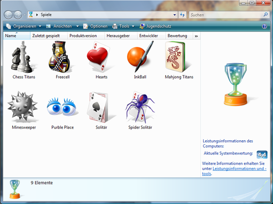The width and height of the screenshot is (273, 204).
Task: Click the Spiele breadcrumb in the address bar
Action: [x=46, y=15]
